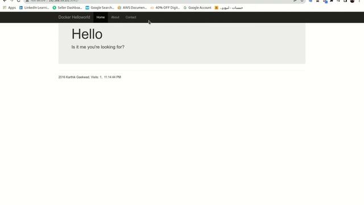364x205 pixels.
Task: Go to the About page
Action: tap(115, 17)
